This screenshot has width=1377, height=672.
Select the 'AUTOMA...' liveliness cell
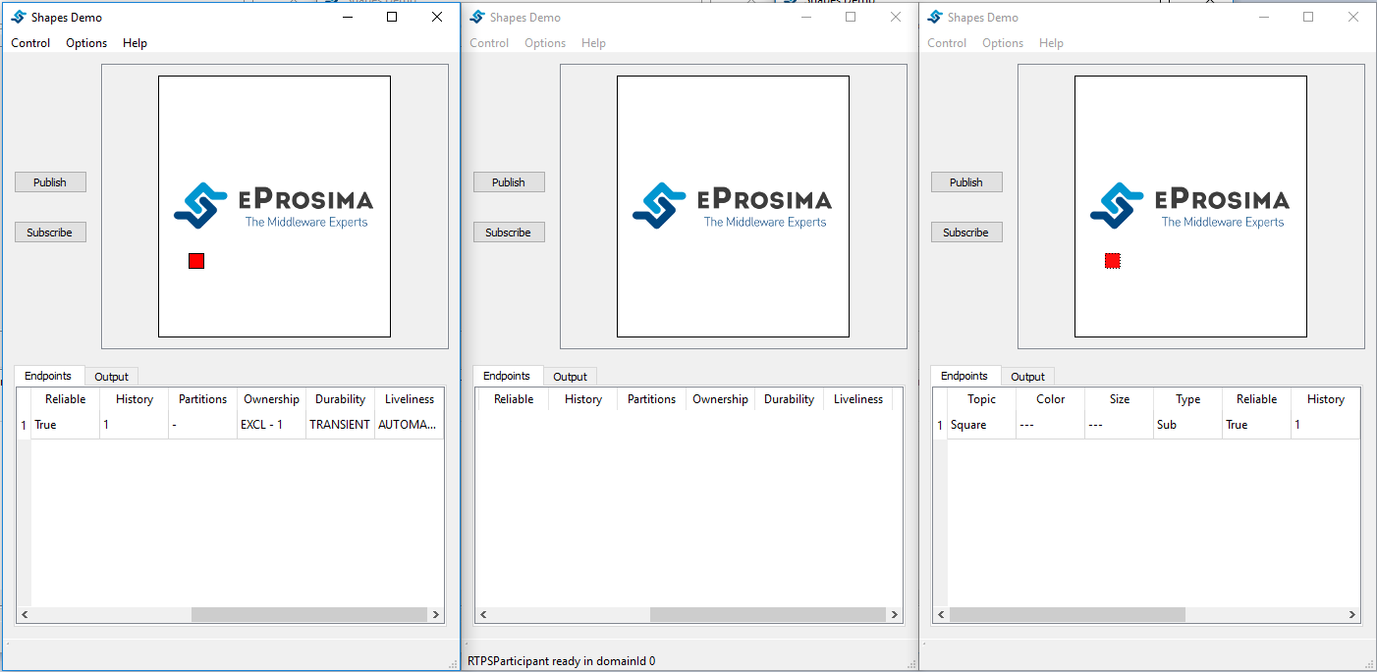pyautogui.click(x=410, y=425)
